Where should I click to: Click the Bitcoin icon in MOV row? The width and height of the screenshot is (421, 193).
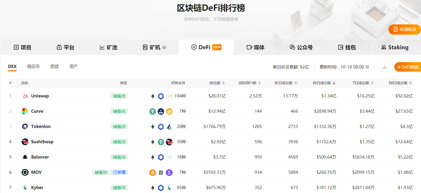pyautogui.click(x=152, y=172)
